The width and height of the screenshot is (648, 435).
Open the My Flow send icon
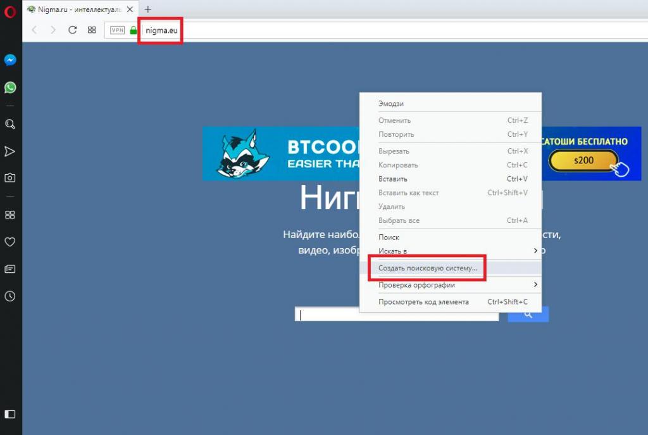click(x=10, y=151)
